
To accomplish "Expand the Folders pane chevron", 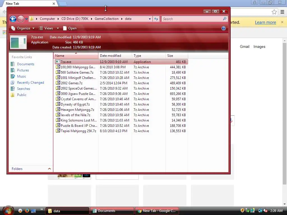I will coord(49,169).
